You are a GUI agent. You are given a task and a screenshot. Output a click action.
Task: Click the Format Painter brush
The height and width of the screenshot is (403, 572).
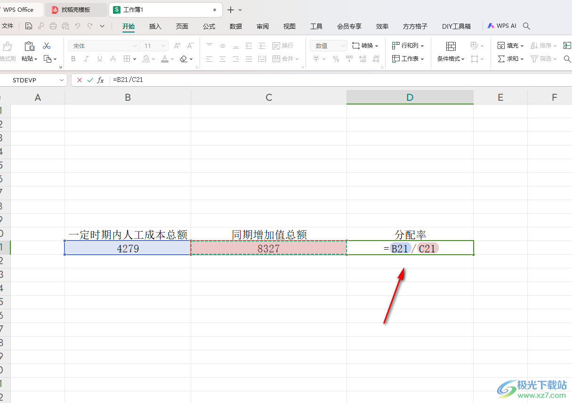tap(7, 46)
